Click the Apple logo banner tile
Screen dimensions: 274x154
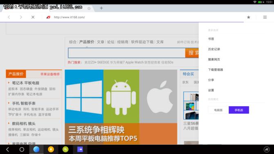coord(158,96)
